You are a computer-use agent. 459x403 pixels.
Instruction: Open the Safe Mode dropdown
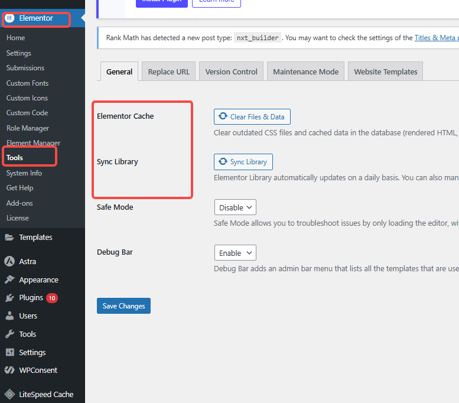point(235,207)
